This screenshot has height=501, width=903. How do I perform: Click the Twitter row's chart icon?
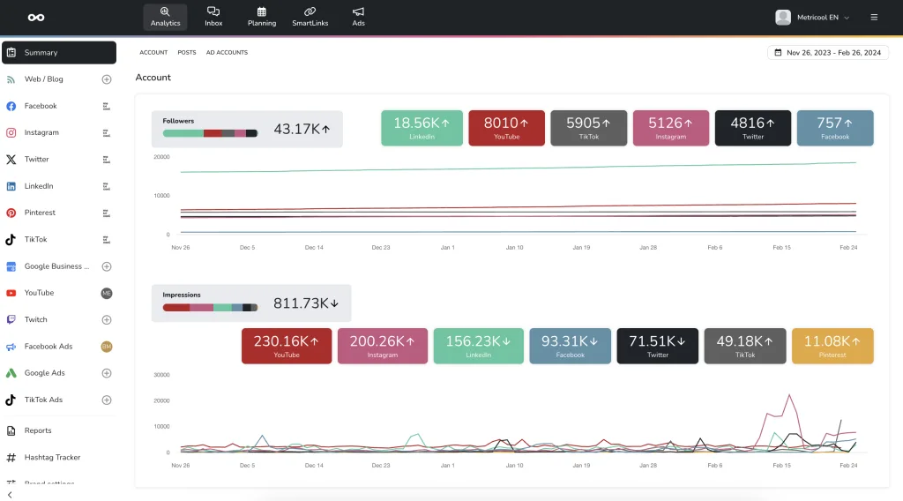pos(107,160)
